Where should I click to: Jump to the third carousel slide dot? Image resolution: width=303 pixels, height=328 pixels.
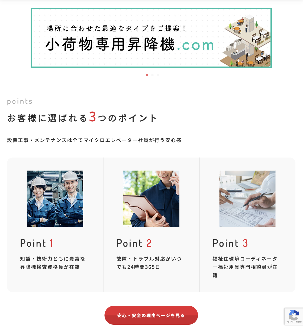click(x=158, y=75)
